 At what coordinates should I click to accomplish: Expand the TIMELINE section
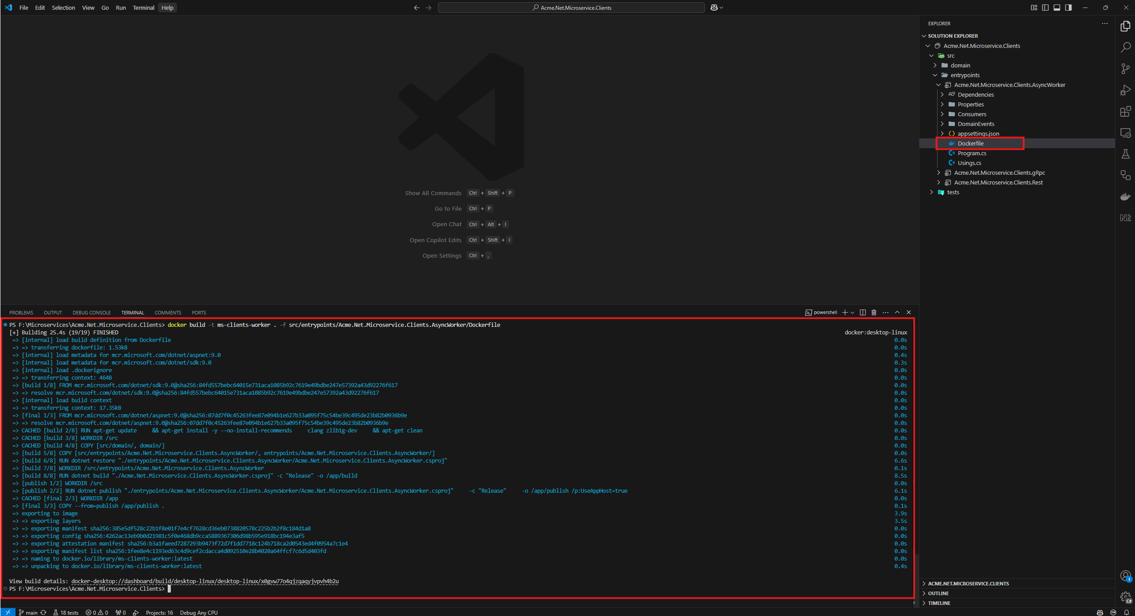click(924, 603)
